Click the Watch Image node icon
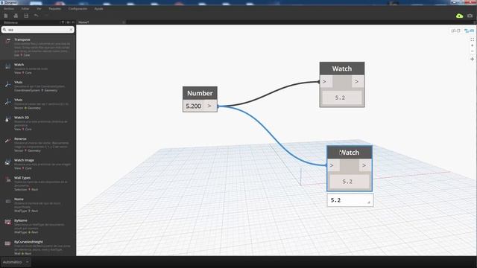The width and height of the screenshot is (477, 268). click(x=8, y=162)
